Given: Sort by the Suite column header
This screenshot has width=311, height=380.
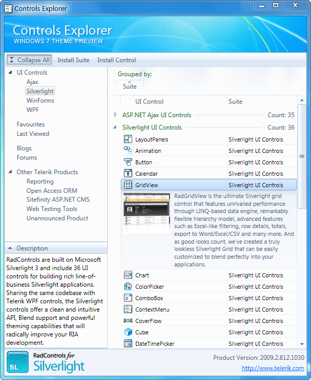Looking at the screenshot, I should (262, 101).
